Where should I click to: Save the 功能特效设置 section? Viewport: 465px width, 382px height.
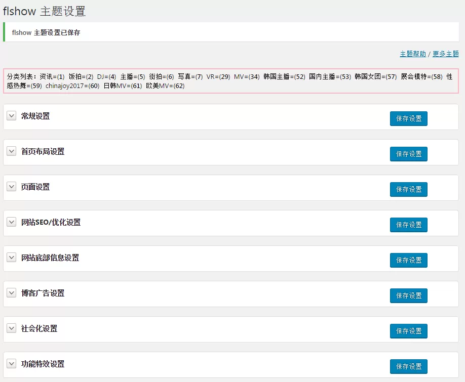coord(408,366)
